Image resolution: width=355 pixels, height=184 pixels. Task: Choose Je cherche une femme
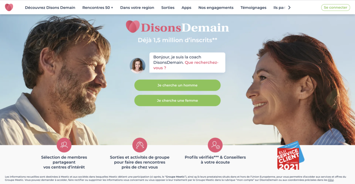click(x=177, y=100)
